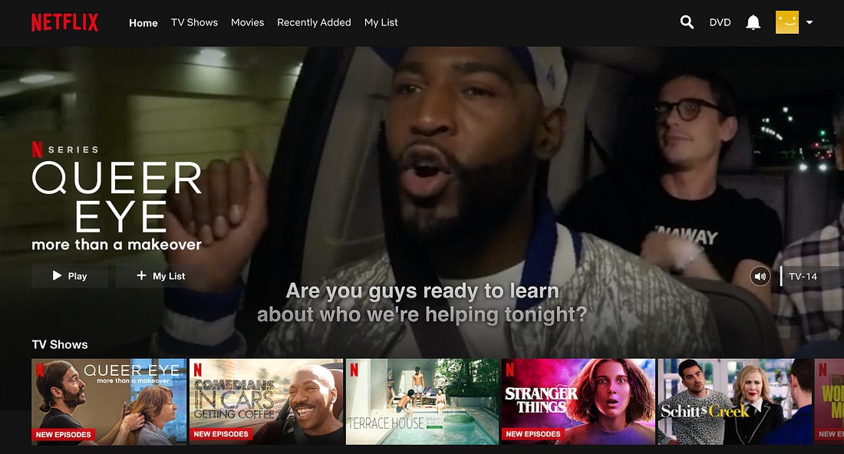This screenshot has width=844, height=454.
Task: Open the Terrace House thumbnail
Action: [x=422, y=402]
